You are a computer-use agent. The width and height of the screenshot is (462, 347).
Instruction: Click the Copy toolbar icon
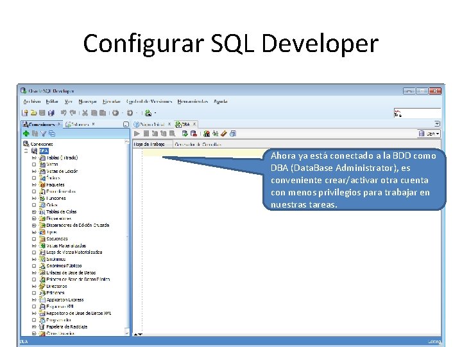94,112
